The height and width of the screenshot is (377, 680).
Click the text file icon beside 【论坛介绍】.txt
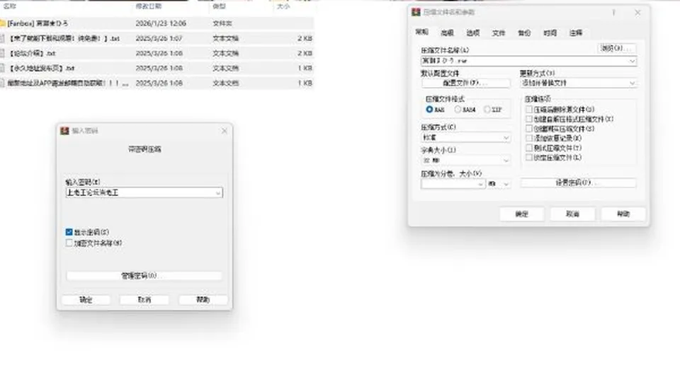[x=3, y=53]
